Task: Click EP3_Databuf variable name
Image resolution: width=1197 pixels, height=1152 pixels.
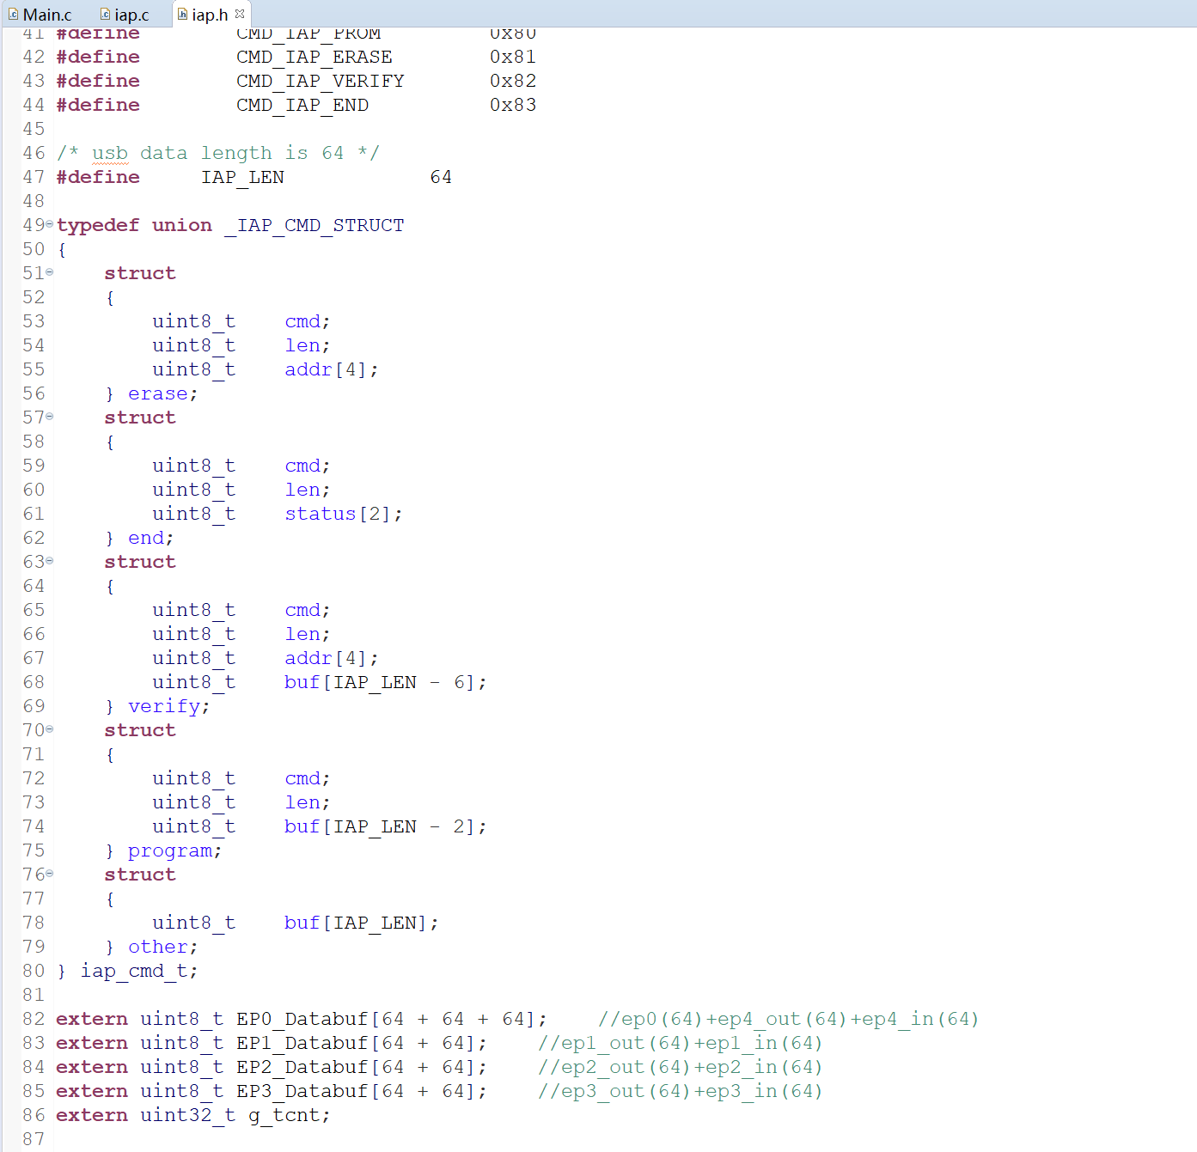Action: 302,1091
